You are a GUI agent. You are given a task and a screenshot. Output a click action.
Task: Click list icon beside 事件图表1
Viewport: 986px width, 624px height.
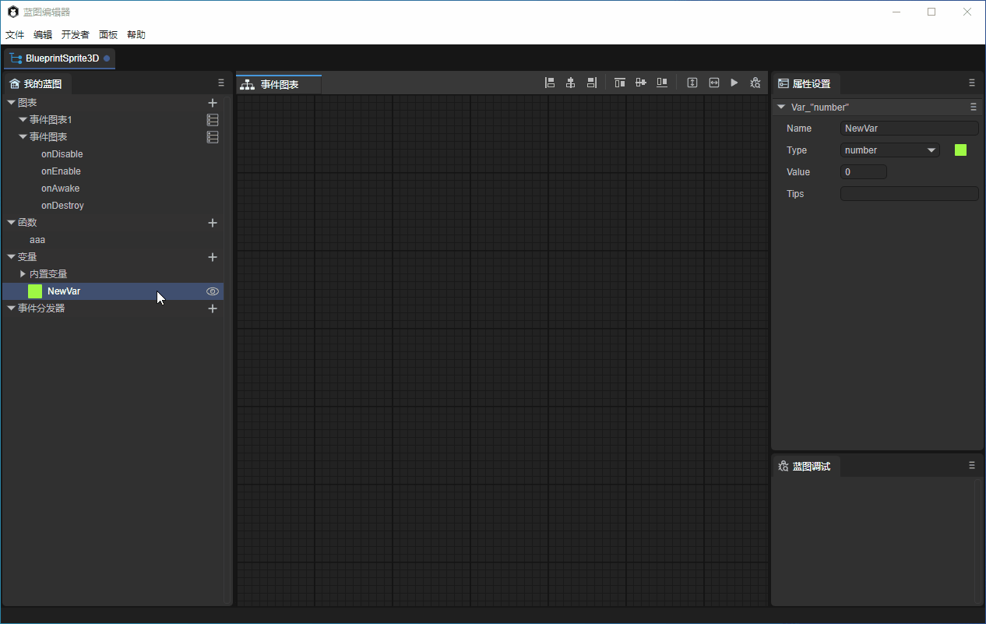click(213, 120)
